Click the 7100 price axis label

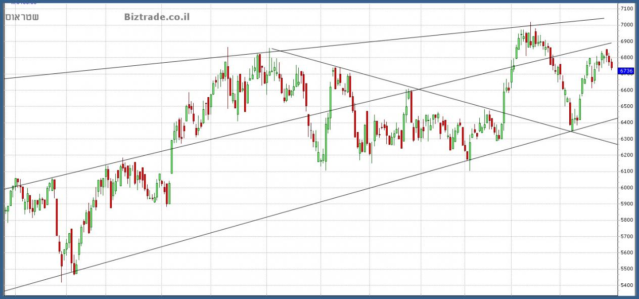pos(626,9)
